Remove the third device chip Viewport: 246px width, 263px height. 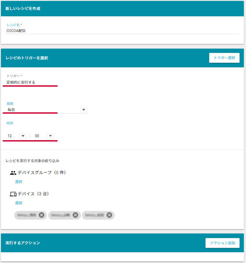(109, 215)
